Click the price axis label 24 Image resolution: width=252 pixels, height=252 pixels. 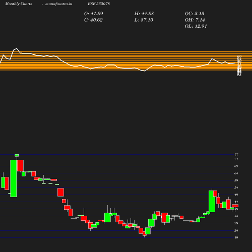click(x=236, y=230)
